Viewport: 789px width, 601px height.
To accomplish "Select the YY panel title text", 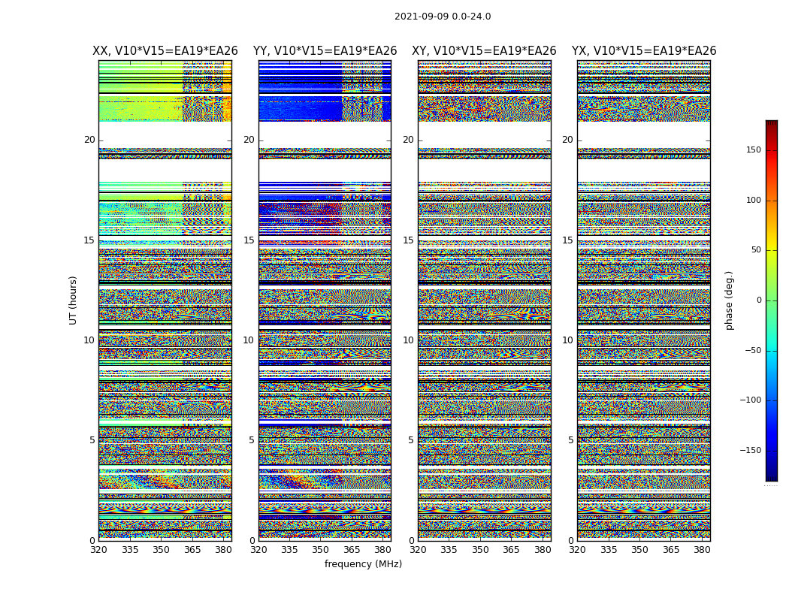I will 325,51.
